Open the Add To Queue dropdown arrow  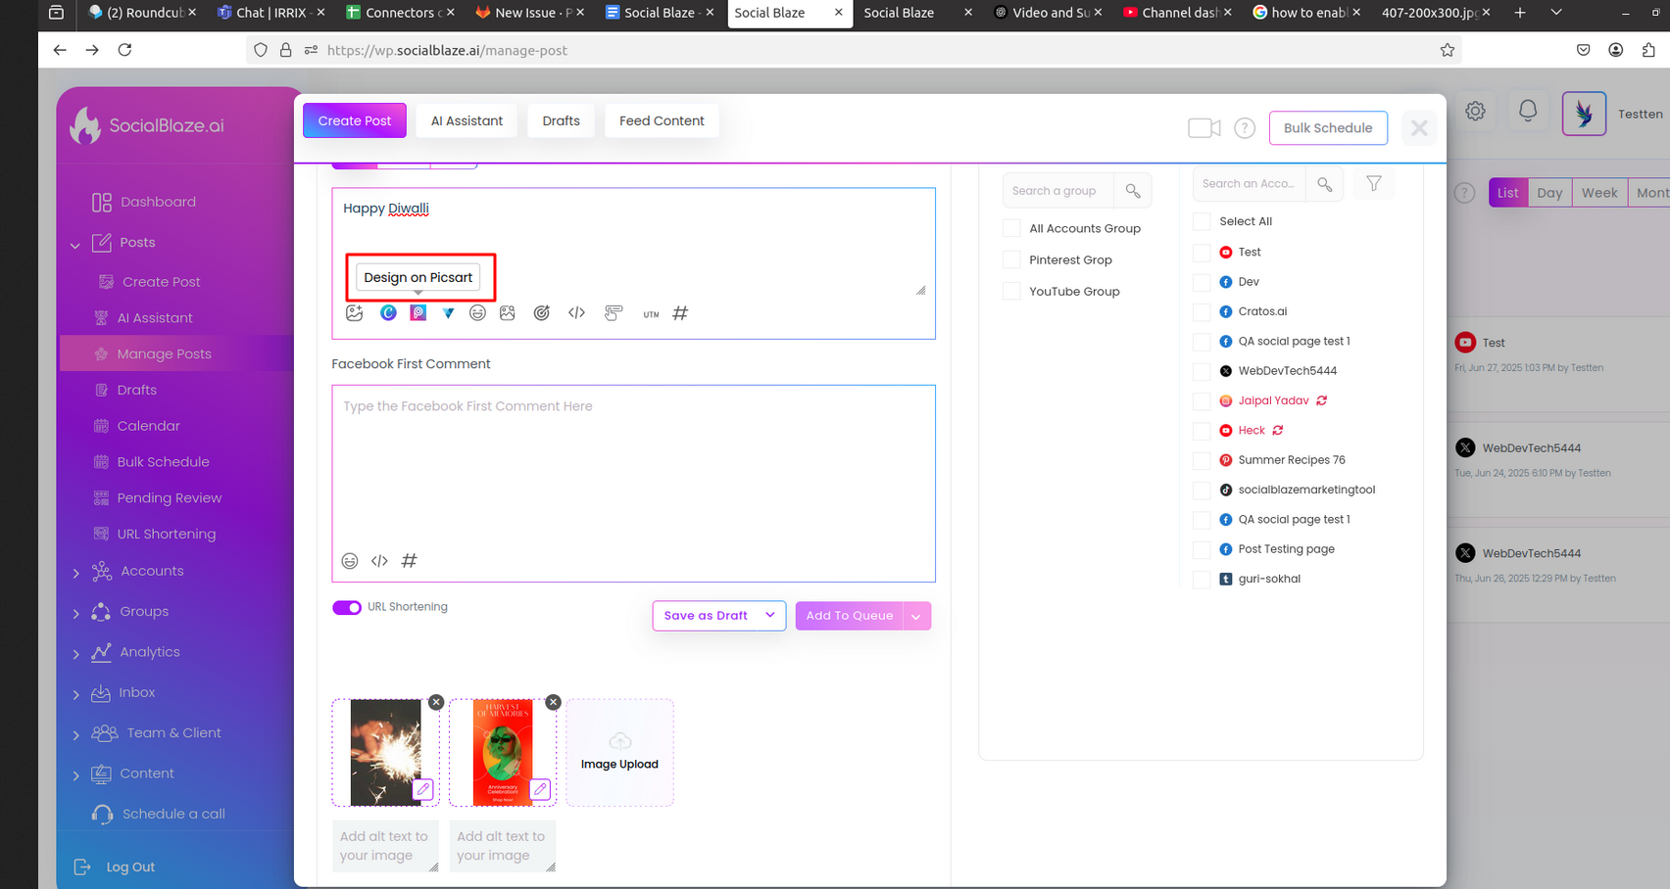pos(916,616)
